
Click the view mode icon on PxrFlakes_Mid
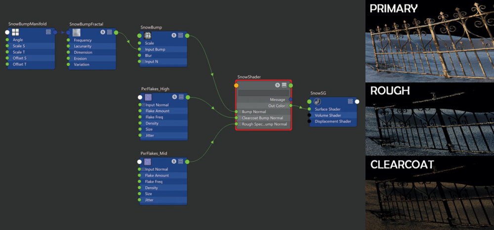click(180, 161)
